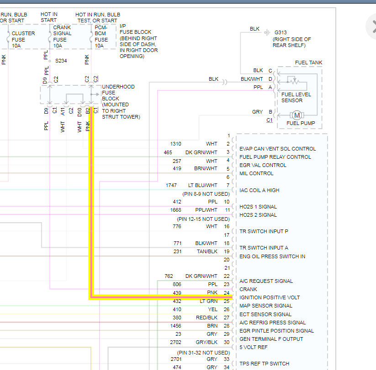Click the (PIN 12-15 NOT USED) note
The width and height of the screenshot is (376, 370).
(x=203, y=219)
